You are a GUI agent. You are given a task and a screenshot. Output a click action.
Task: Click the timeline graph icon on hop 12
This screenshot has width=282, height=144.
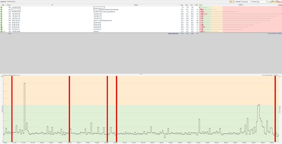coord(4,31)
